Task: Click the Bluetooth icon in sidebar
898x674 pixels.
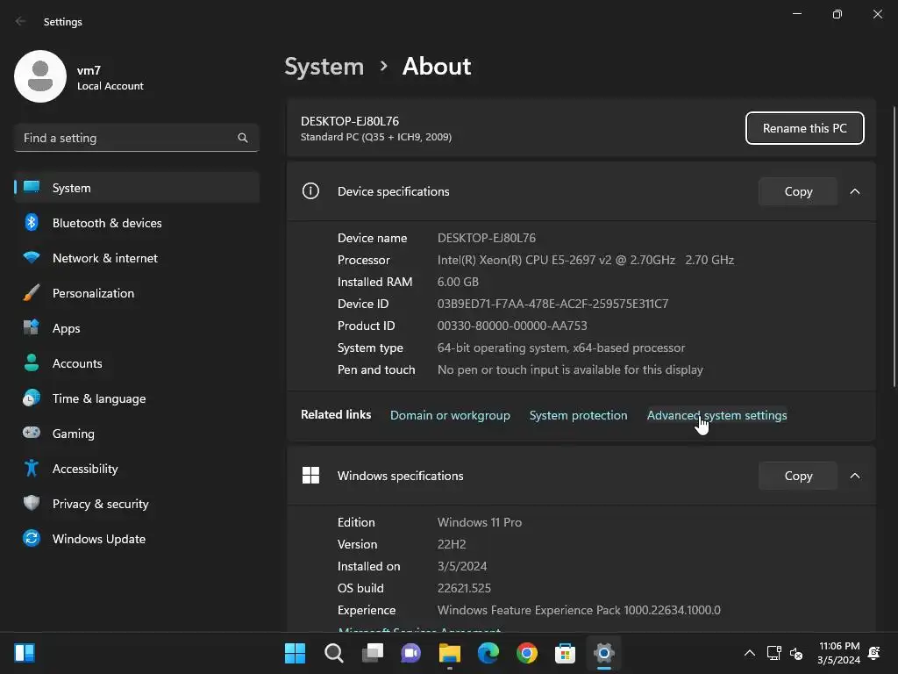Action: click(x=32, y=222)
